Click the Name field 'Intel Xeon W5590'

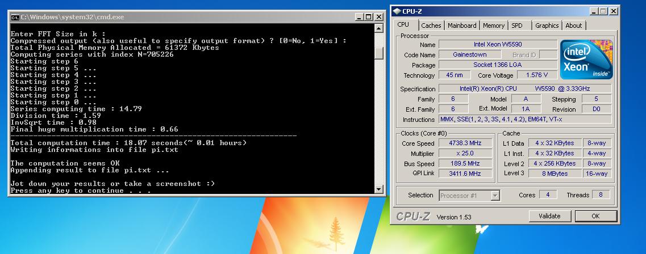498,44
